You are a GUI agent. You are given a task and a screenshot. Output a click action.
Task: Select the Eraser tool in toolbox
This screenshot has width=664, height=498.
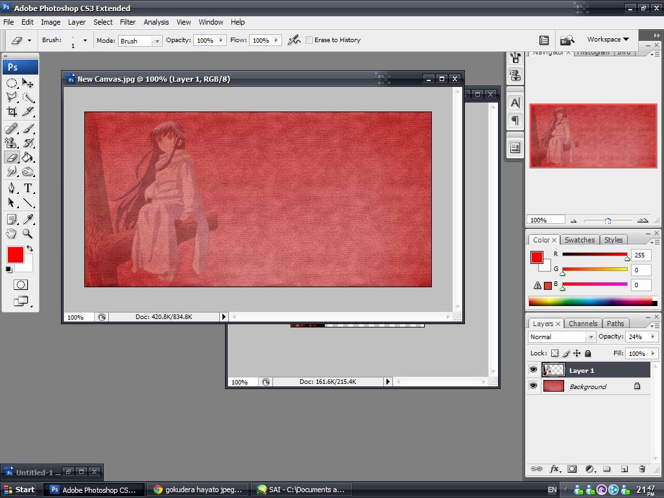coord(12,158)
